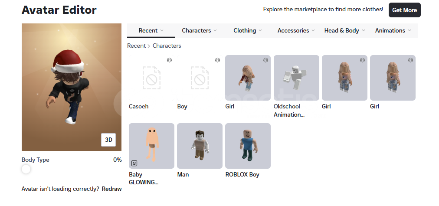
Task: Select the Oldschool Animation thumbnail
Action: pyautogui.click(x=296, y=78)
